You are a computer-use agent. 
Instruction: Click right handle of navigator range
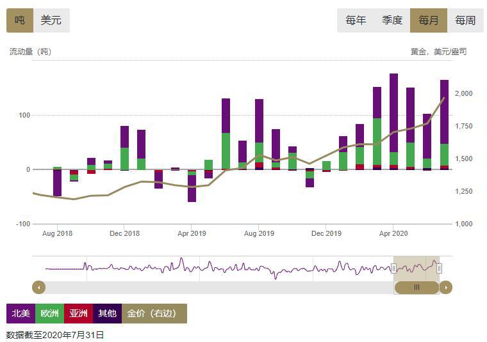tap(440, 268)
